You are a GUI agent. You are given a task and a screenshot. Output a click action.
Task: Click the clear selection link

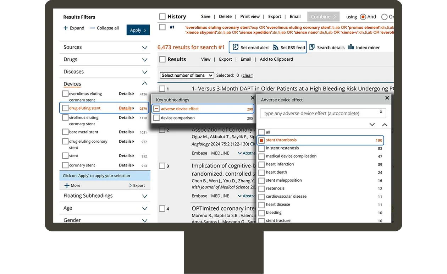pyautogui.click(x=247, y=75)
